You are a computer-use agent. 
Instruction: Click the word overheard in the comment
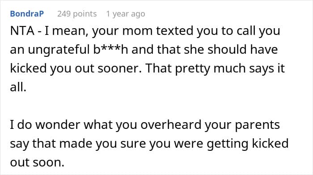(x=171, y=125)
